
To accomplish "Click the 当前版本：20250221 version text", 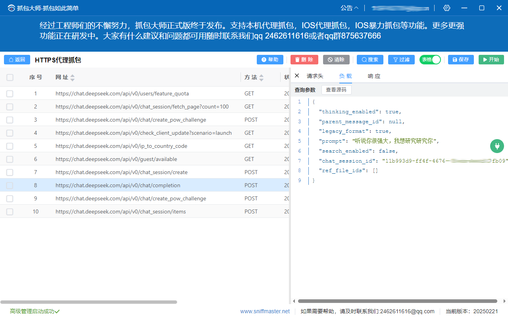I will click(x=472, y=311).
